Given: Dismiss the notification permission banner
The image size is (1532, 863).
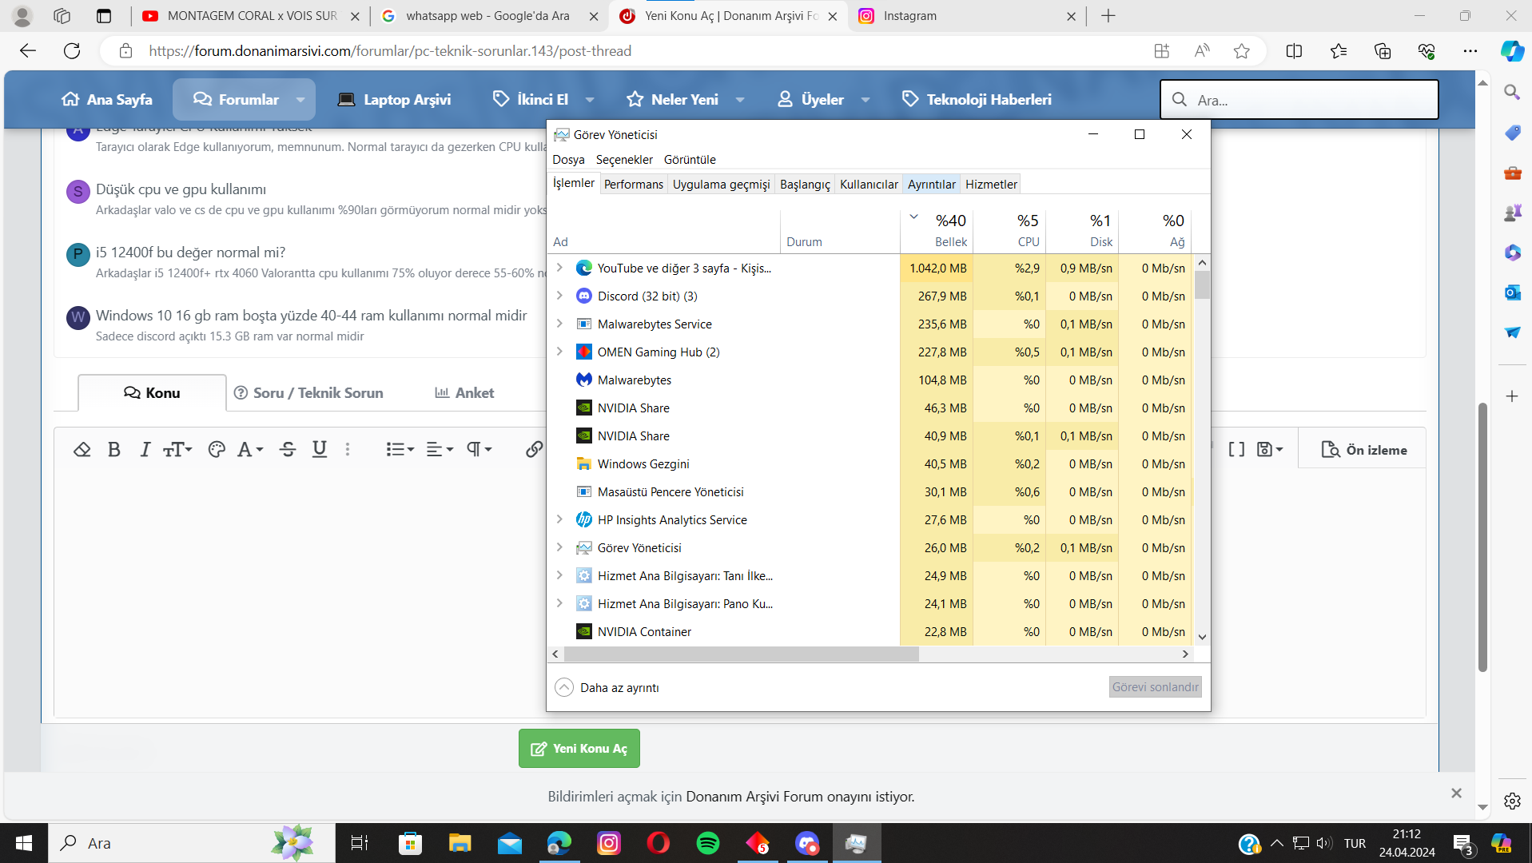Looking at the screenshot, I should [1456, 793].
